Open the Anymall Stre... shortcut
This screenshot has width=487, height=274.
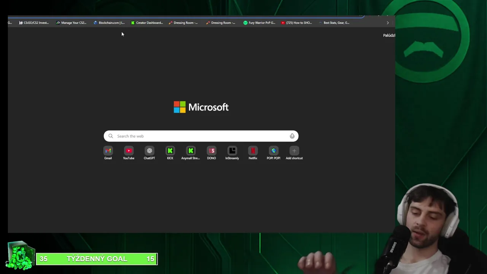pyautogui.click(x=191, y=153)
